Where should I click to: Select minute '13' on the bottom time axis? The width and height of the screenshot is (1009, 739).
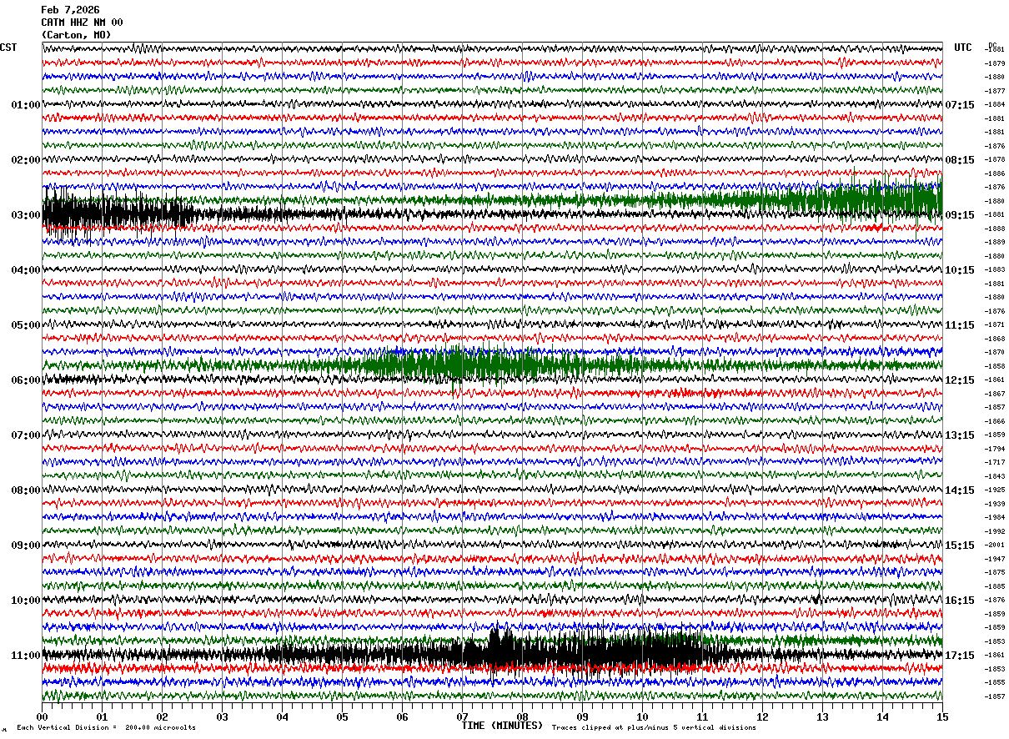point(822,716)
